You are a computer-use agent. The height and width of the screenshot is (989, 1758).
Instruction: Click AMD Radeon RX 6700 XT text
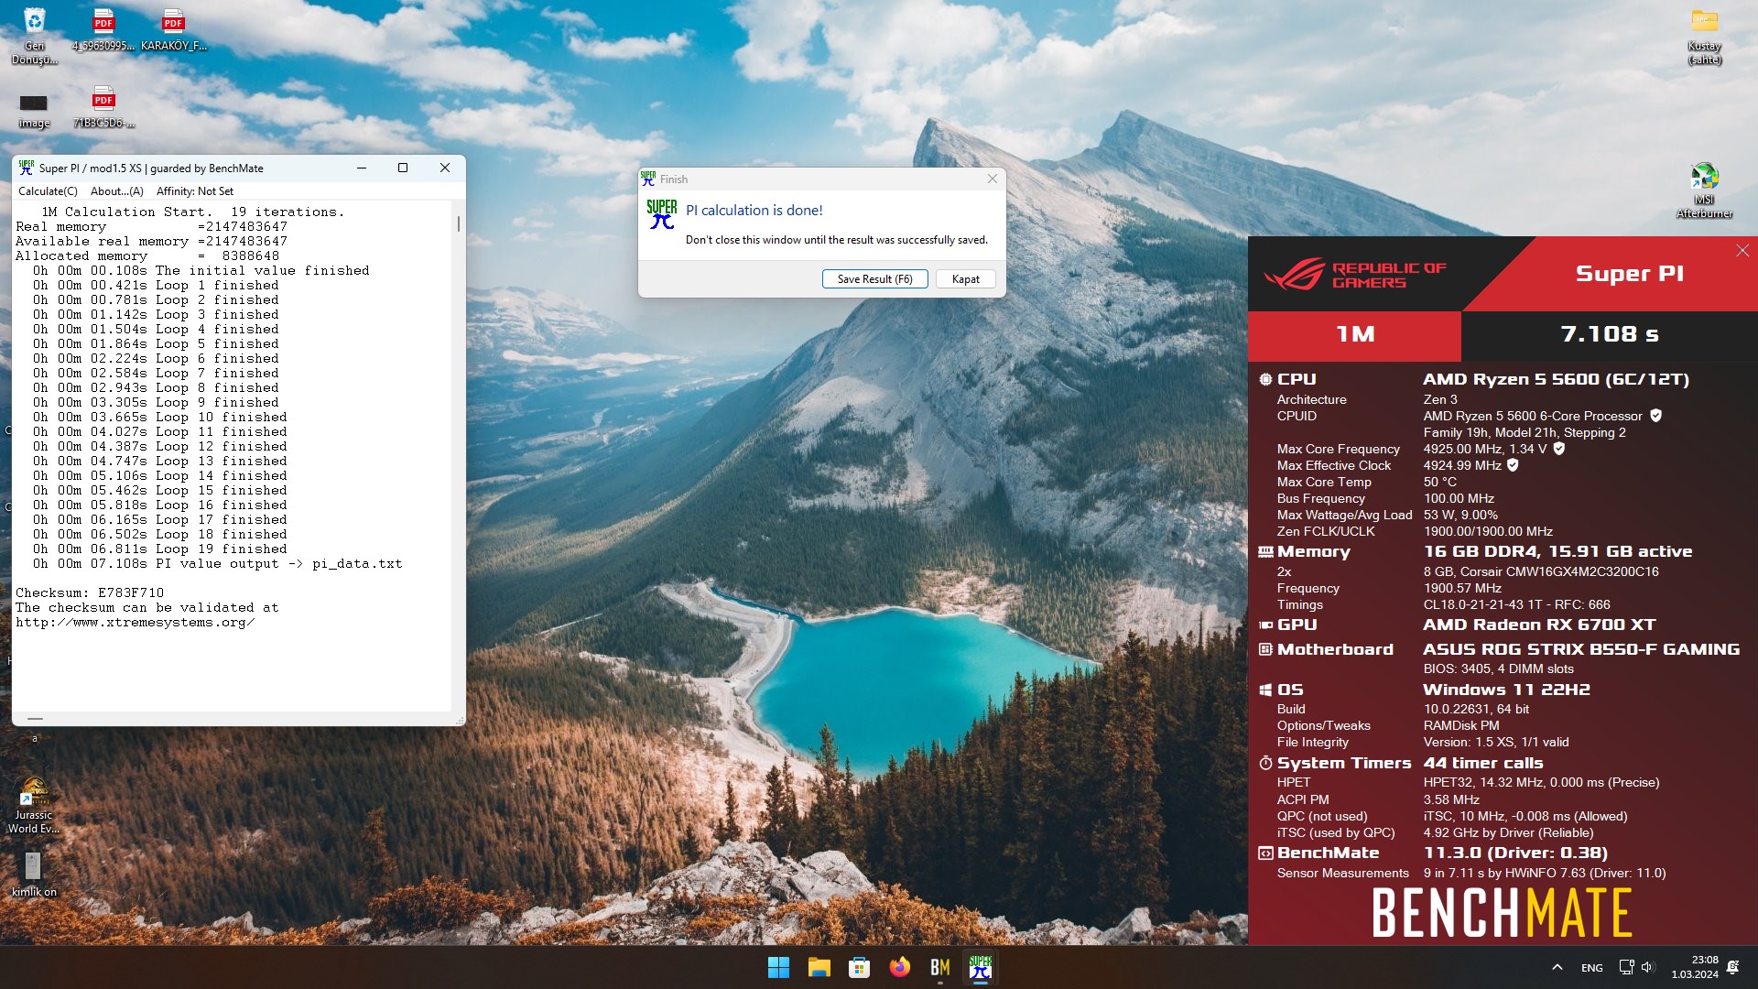(x=1539, y=625)
